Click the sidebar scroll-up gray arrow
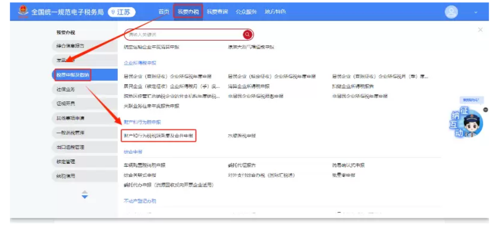 click(85, 192)
